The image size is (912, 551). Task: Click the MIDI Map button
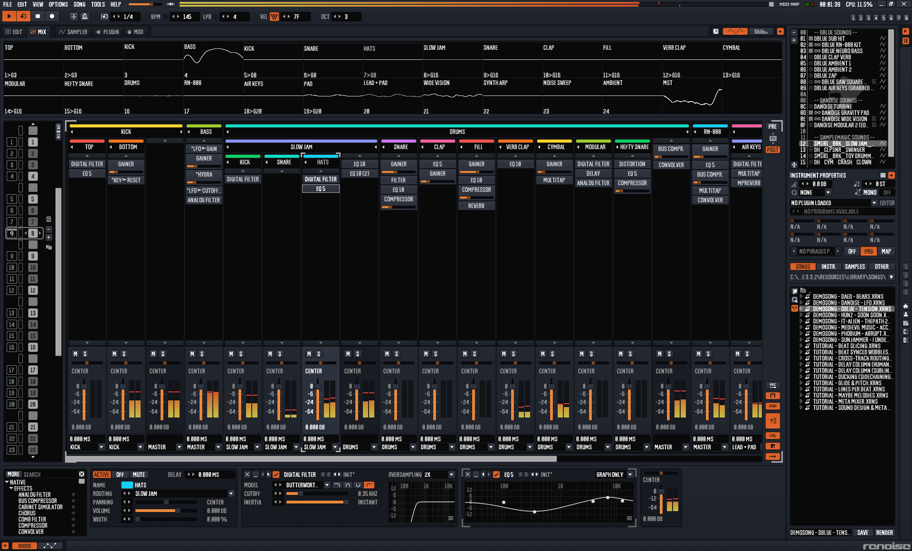click(789, 4)
